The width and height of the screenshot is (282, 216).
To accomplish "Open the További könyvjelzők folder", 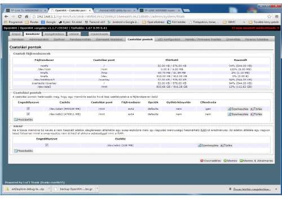I will click(x=263, y=22).
